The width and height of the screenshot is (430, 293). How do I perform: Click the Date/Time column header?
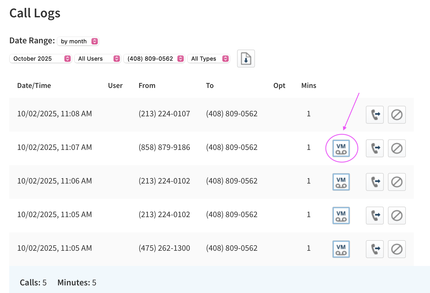(x=34, y=86)
